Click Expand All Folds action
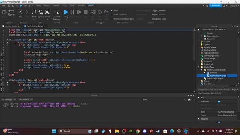This screenshot has width=240, height=135. coord(159,15)
